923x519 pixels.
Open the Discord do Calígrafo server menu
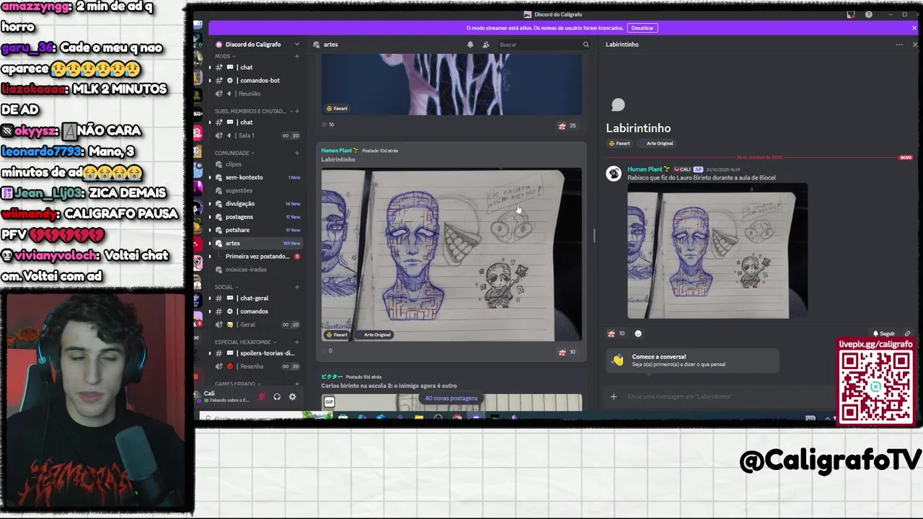(257, 45)
